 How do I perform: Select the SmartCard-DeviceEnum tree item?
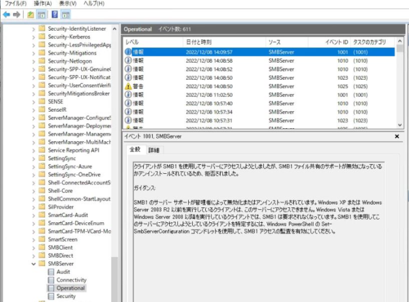(x=76, y=223)
